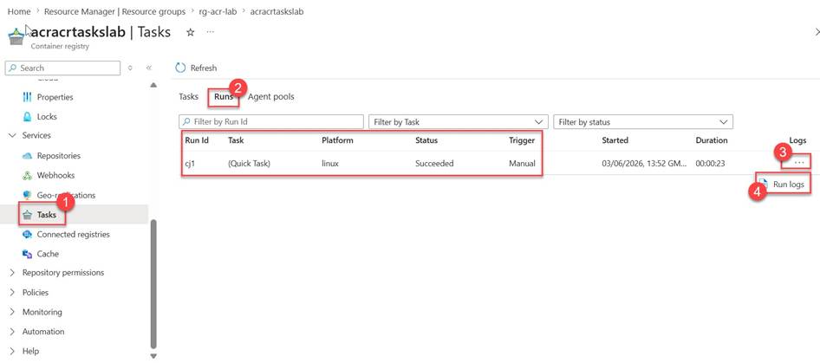Viewport: 820px width, 363px height.
Task: Open the acracrtaskslab breadcrumb link
Action: tap(277, 11)
